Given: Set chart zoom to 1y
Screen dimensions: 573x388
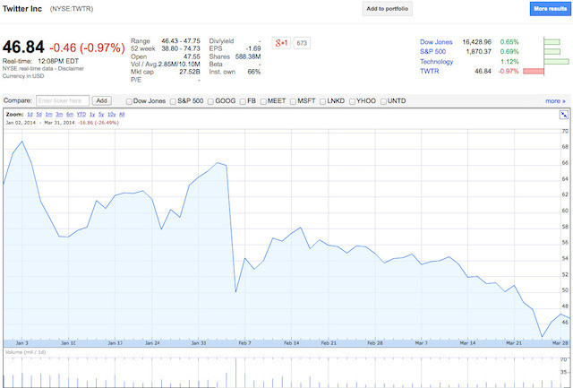Looking at the screenshot, I should point(92,115).
